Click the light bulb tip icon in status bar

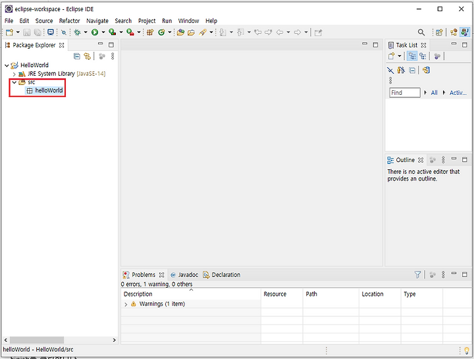(x=467, y=351)
